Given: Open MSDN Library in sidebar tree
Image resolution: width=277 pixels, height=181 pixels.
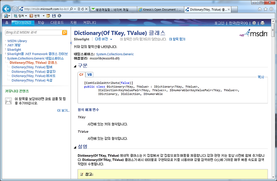Looking at the screenshot, I should (17, 41).
